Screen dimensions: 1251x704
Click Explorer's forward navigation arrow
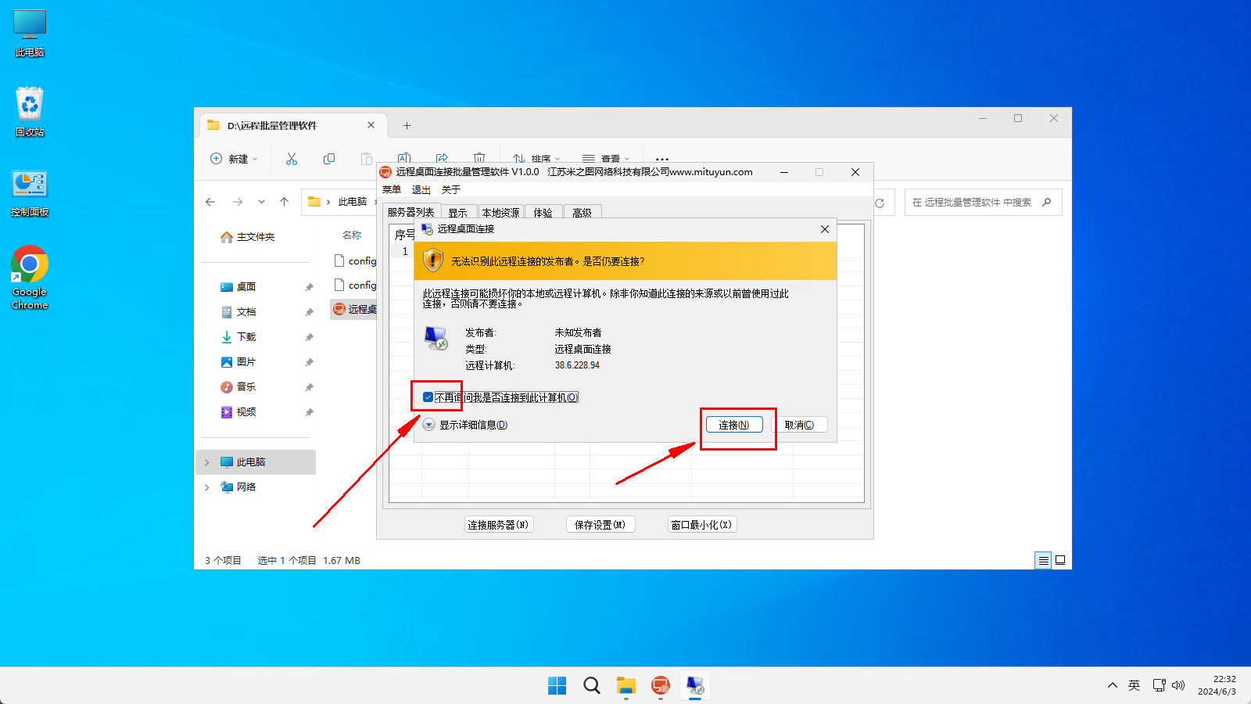tap(238, 202)
